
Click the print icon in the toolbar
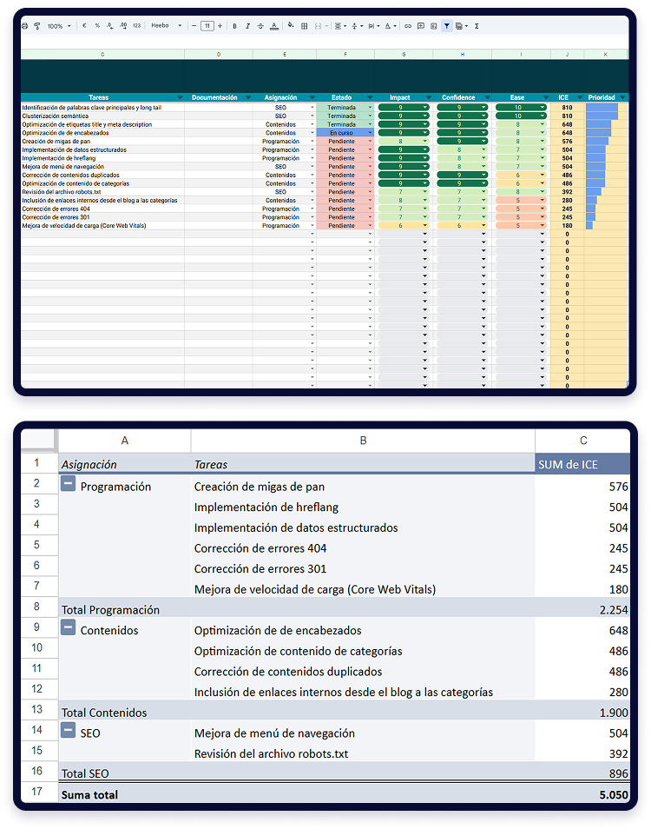(x=25, y=26)
